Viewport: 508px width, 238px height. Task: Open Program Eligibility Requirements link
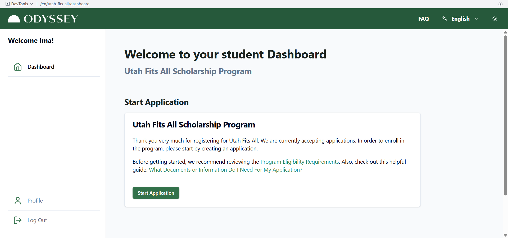coord(300,162)
